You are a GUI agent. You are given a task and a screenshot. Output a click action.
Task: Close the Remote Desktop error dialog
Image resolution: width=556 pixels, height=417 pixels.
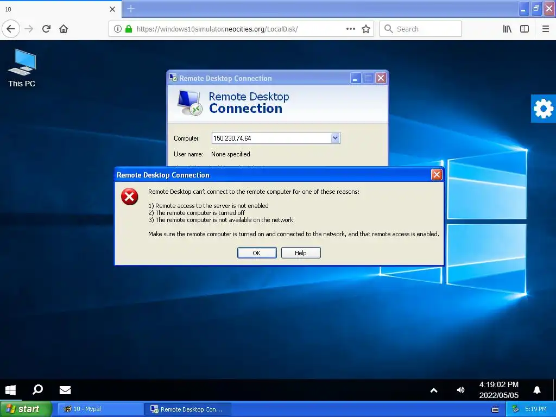pyautogui.click(x=437, y=174)
